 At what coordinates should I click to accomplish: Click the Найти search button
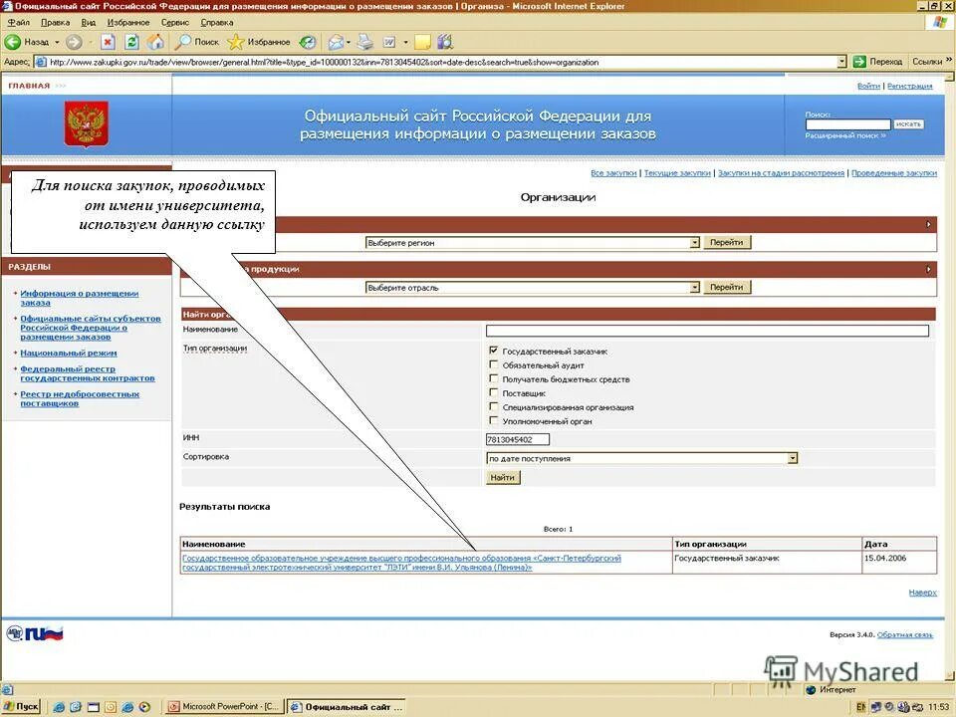[x=503, y=477]
